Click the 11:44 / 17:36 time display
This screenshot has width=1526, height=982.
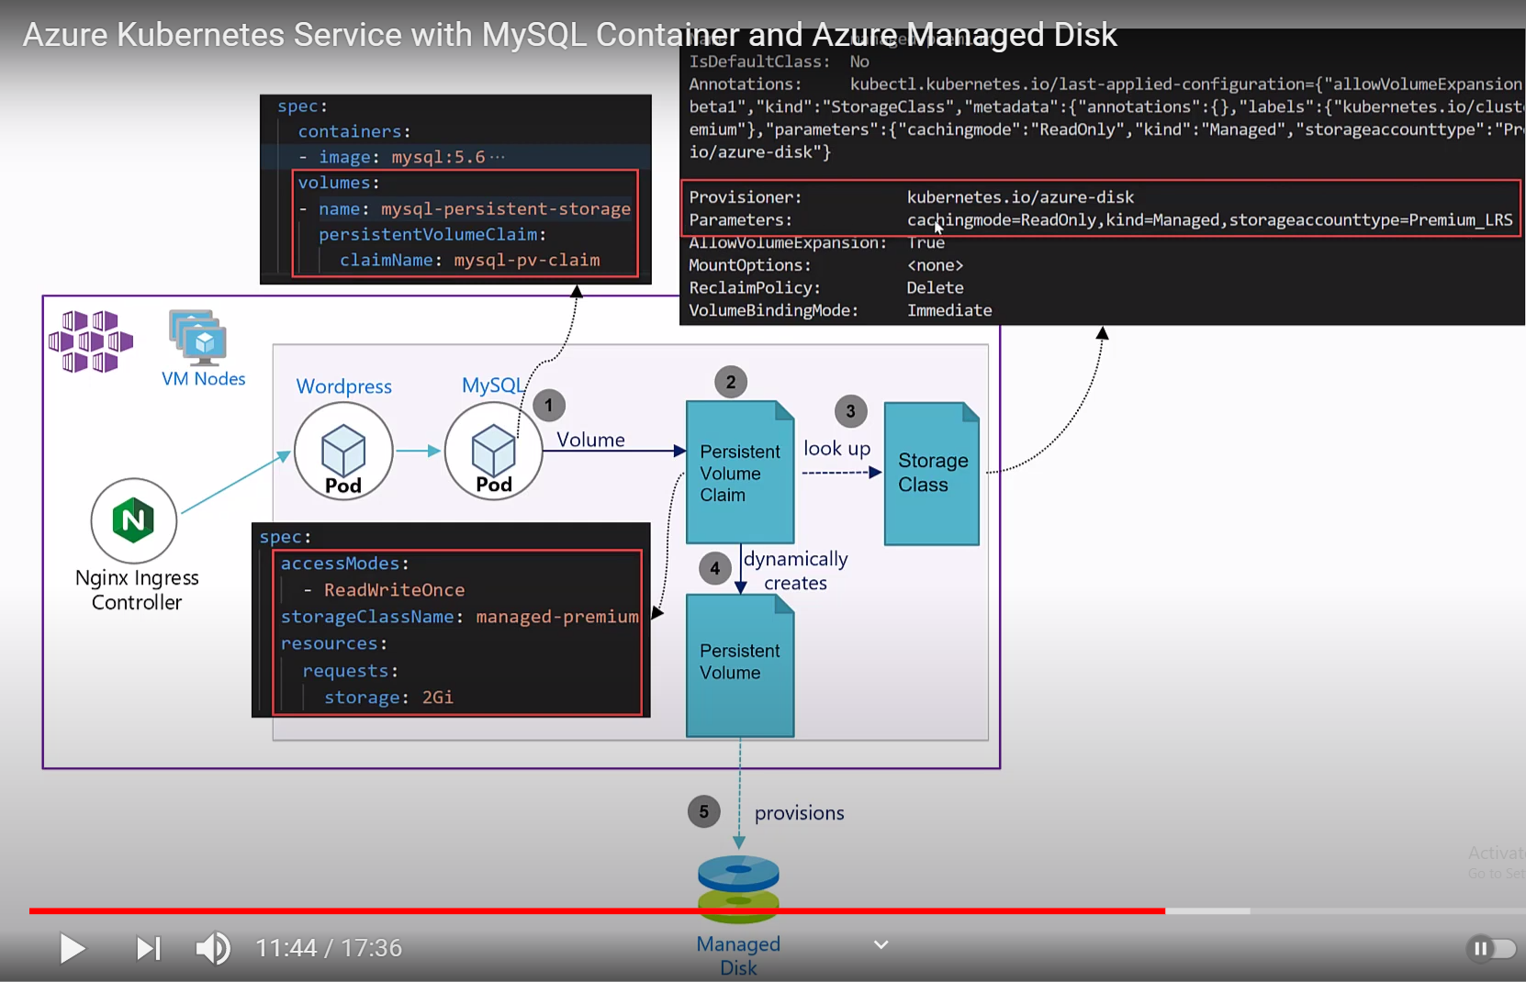329,948
